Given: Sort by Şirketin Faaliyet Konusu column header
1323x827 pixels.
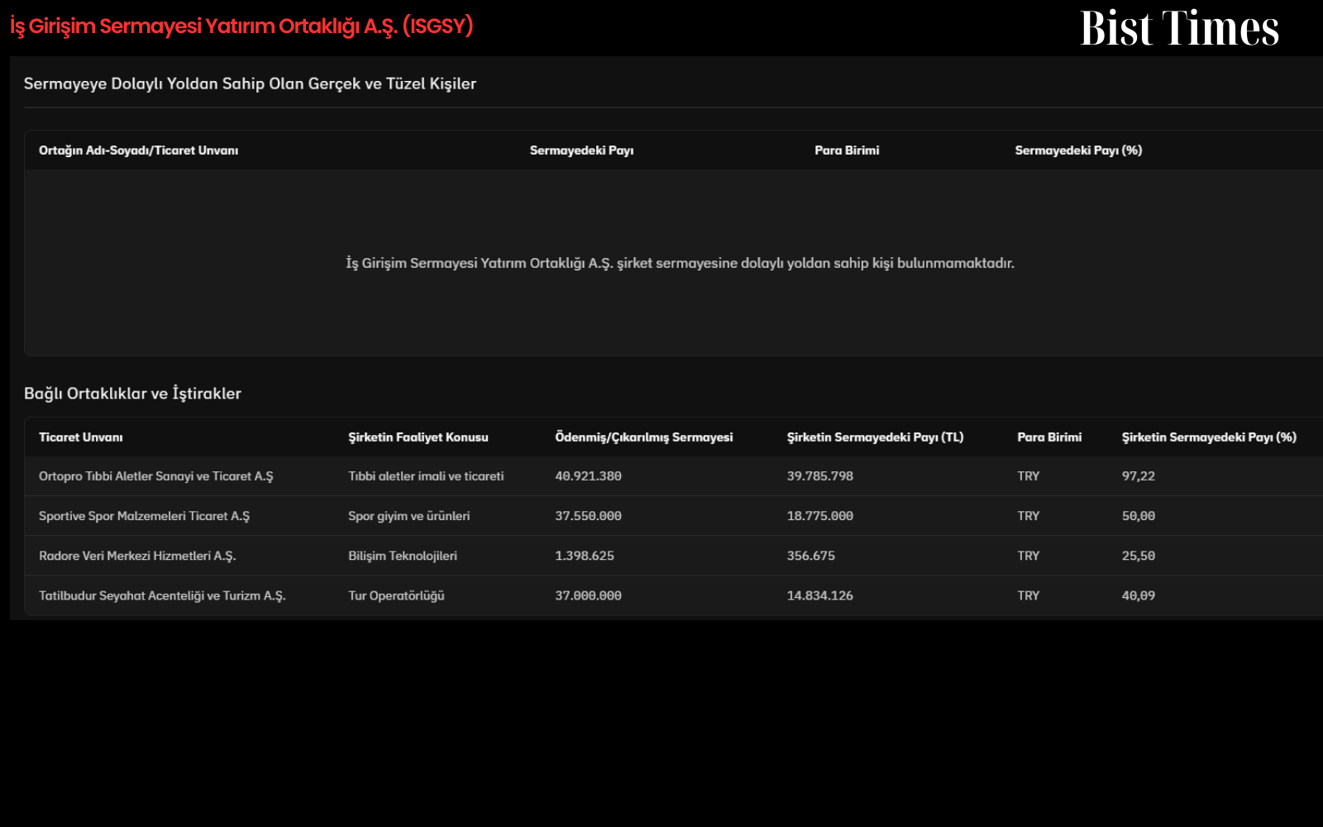Looking at the screenshot, I should pyautogui.click(x=418, y=437).
